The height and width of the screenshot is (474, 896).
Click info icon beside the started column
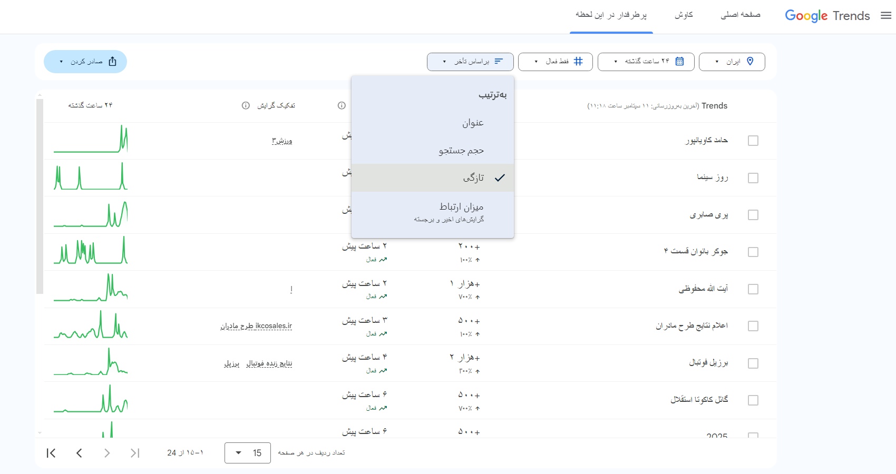click(x=342, y=105)
